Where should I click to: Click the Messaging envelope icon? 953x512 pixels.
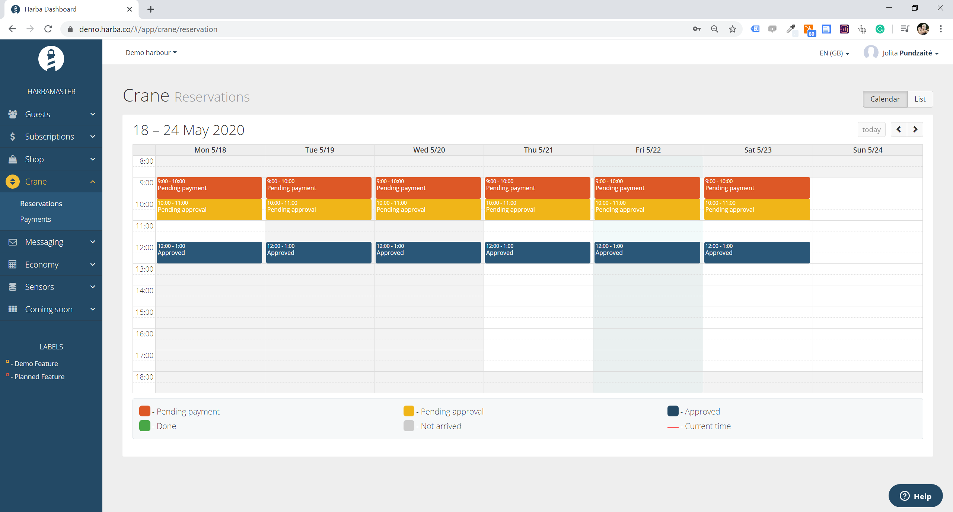(13, 242)
